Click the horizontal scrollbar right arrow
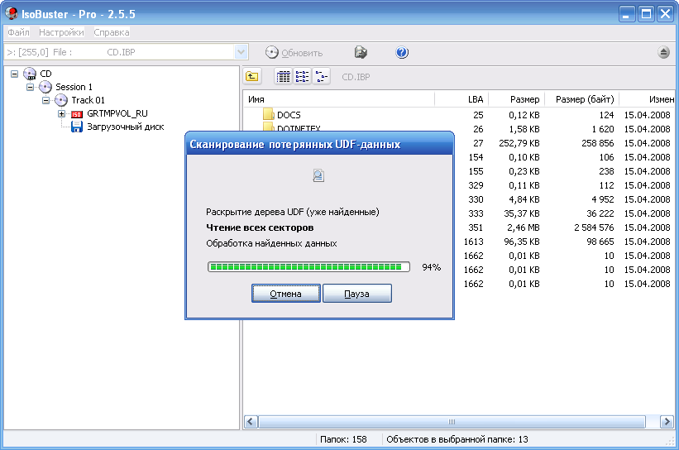Viewport: 679px width, 450px height. pos(667,421)
